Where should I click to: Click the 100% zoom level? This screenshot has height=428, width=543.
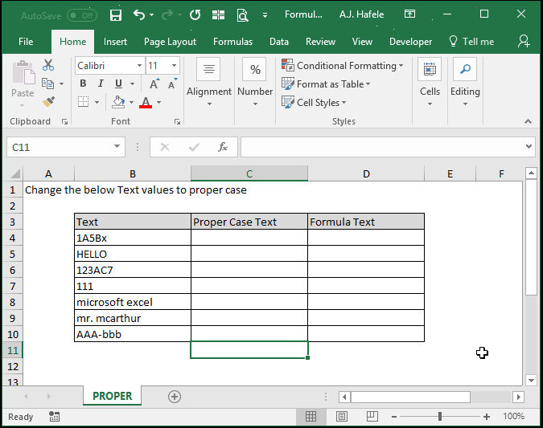[x=513, y=416]
